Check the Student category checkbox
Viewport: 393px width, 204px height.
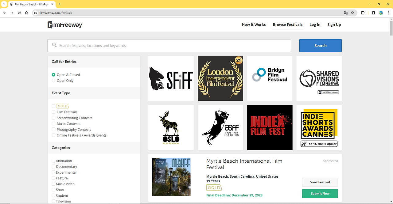54,196
